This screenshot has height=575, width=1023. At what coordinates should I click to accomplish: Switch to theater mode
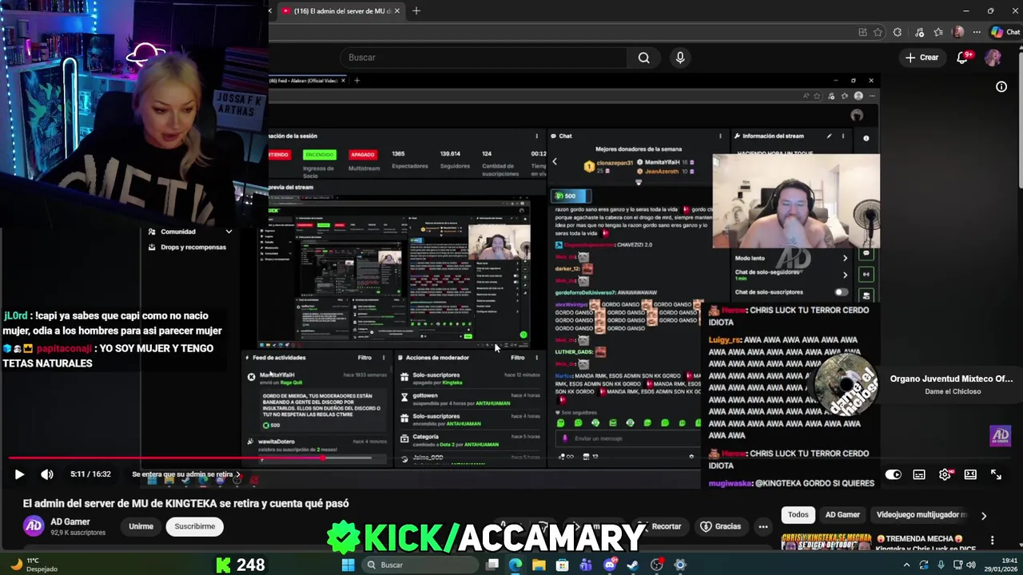point(970,474)
